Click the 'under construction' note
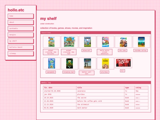The width and height of the screenshot is (160, 120). [47, 24]
